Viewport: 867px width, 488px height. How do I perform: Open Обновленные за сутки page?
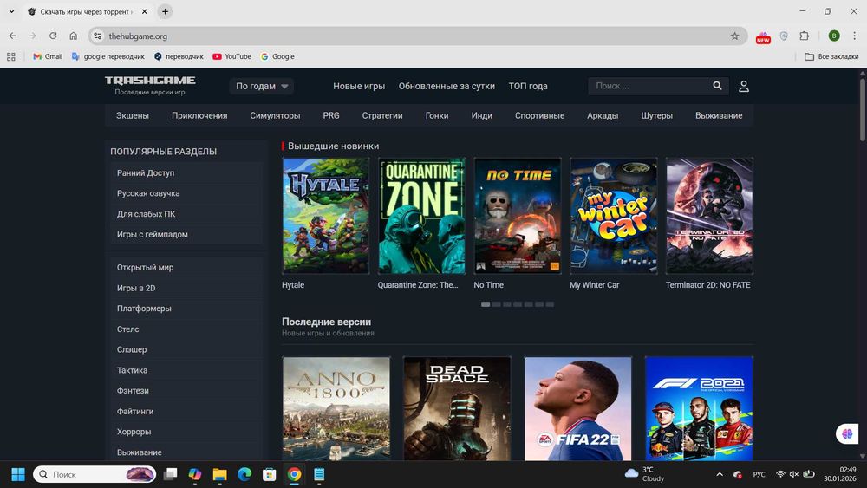(447, 86)
